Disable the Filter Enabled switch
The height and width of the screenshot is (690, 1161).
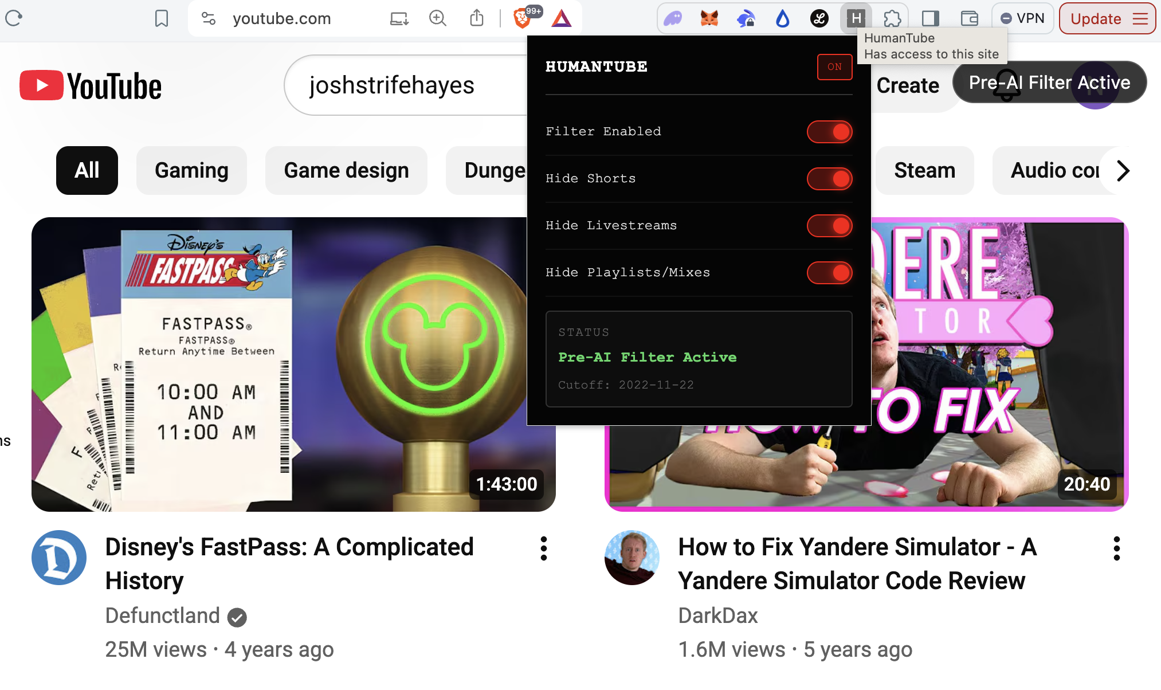[829, 132]
